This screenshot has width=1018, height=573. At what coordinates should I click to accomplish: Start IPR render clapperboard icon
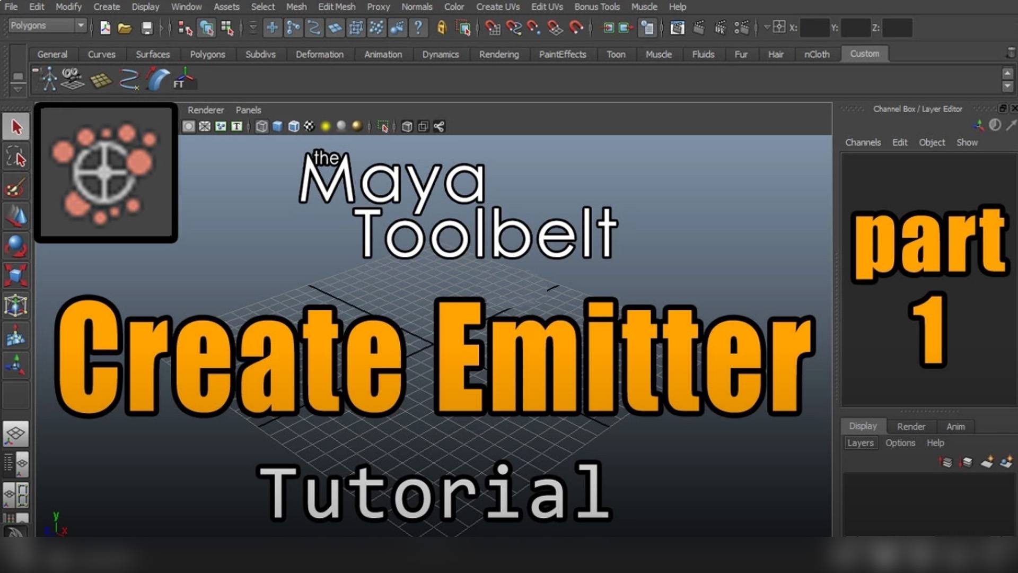click(x=720, y=28)
